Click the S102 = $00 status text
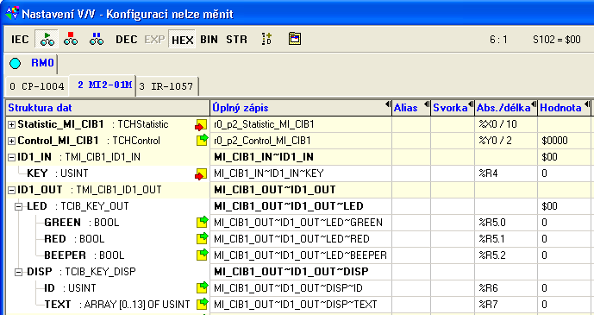Image resolution: width=594 pixels, height=315 pixels. [x=556, y=40]
